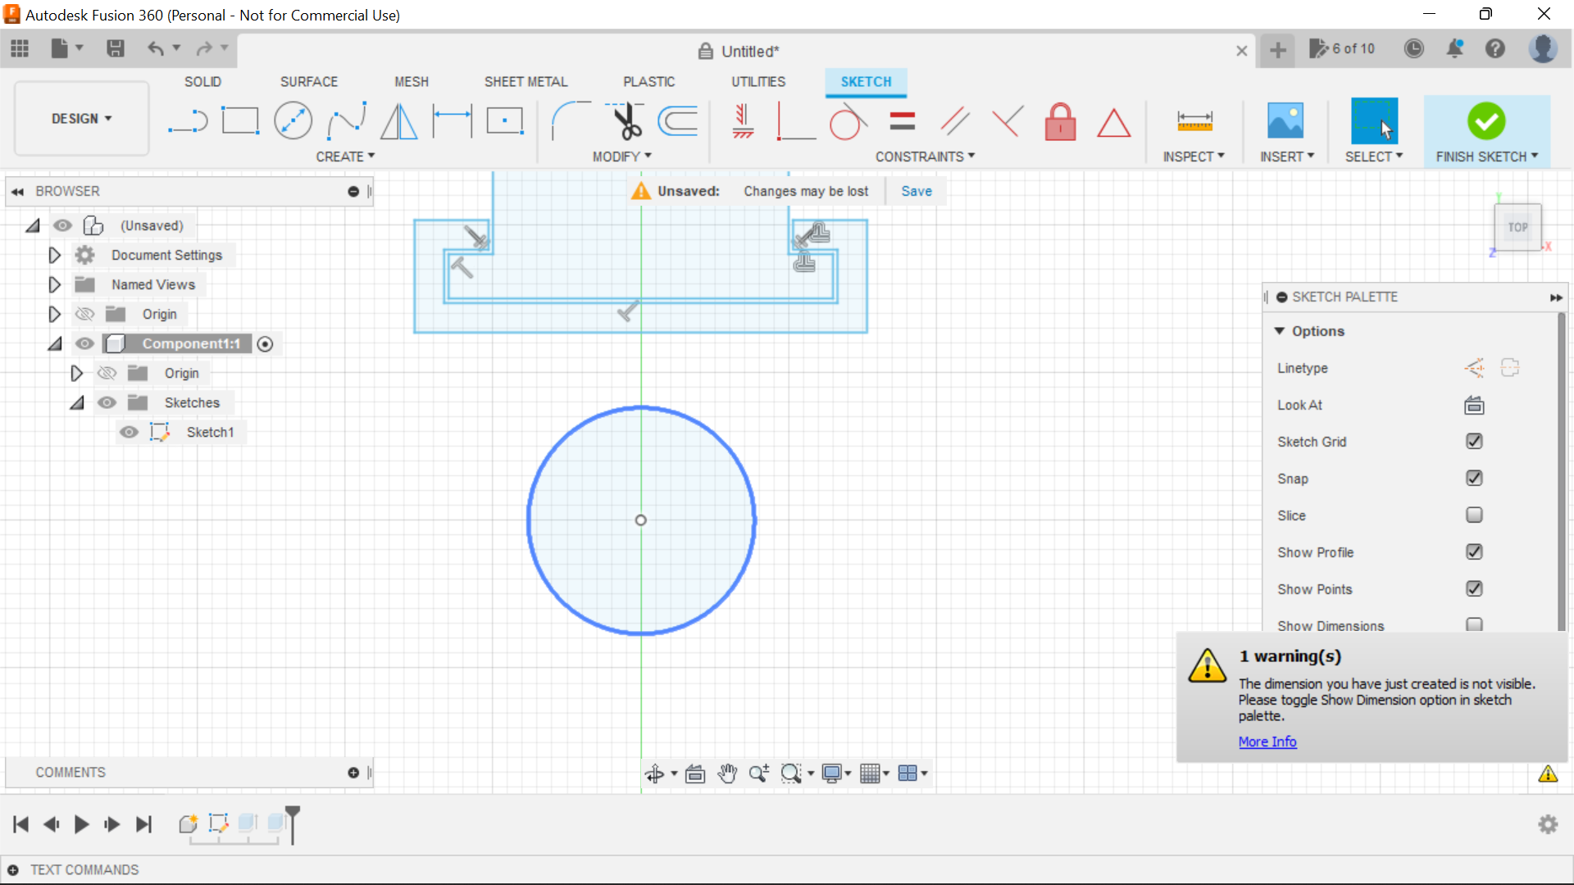Click the Save button in warning bar
The image size is (1574, 885).
tap(916, 191)
